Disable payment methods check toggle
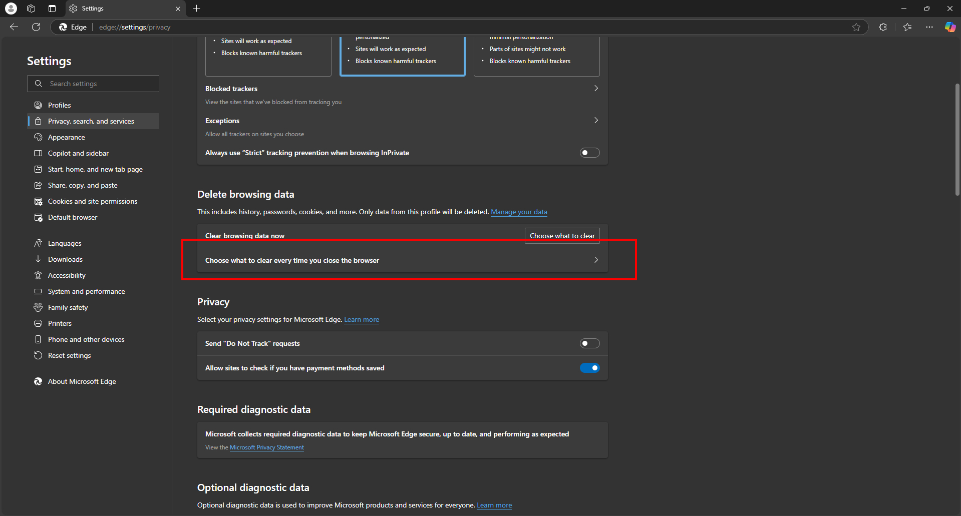 [589, 368]
